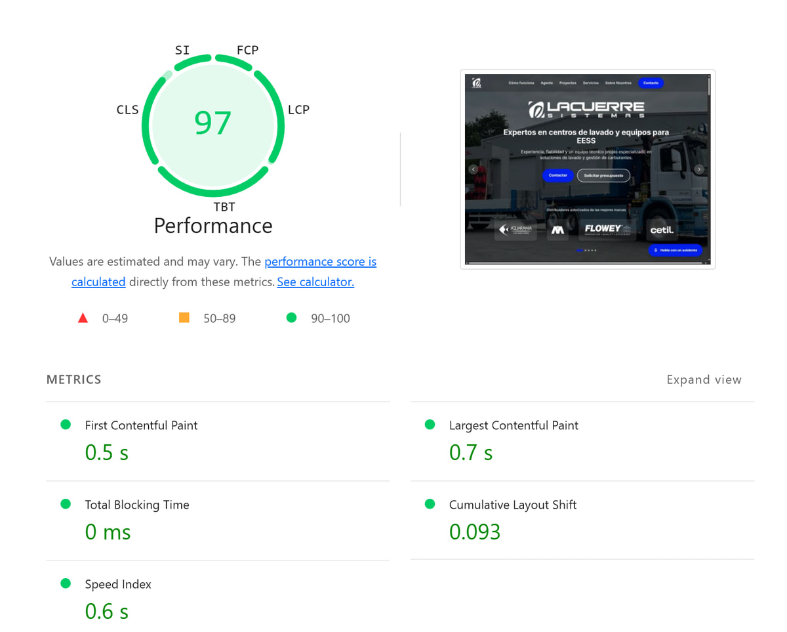This screenshot has width=787, height=632.
Task: Click the right carousel arrow in the preview
Action: [699, 169]
